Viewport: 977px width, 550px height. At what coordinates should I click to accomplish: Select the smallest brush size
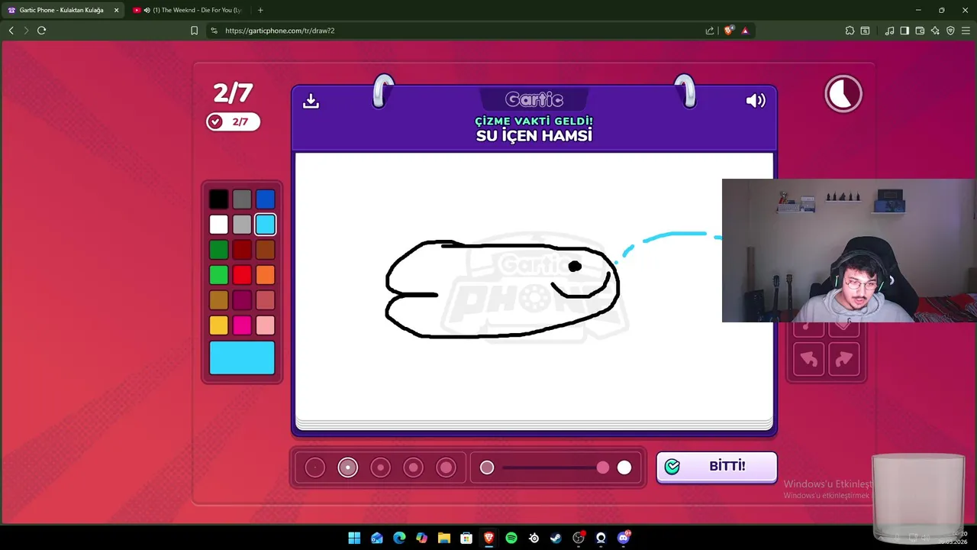pyautogui.click(x=315, y=467)
